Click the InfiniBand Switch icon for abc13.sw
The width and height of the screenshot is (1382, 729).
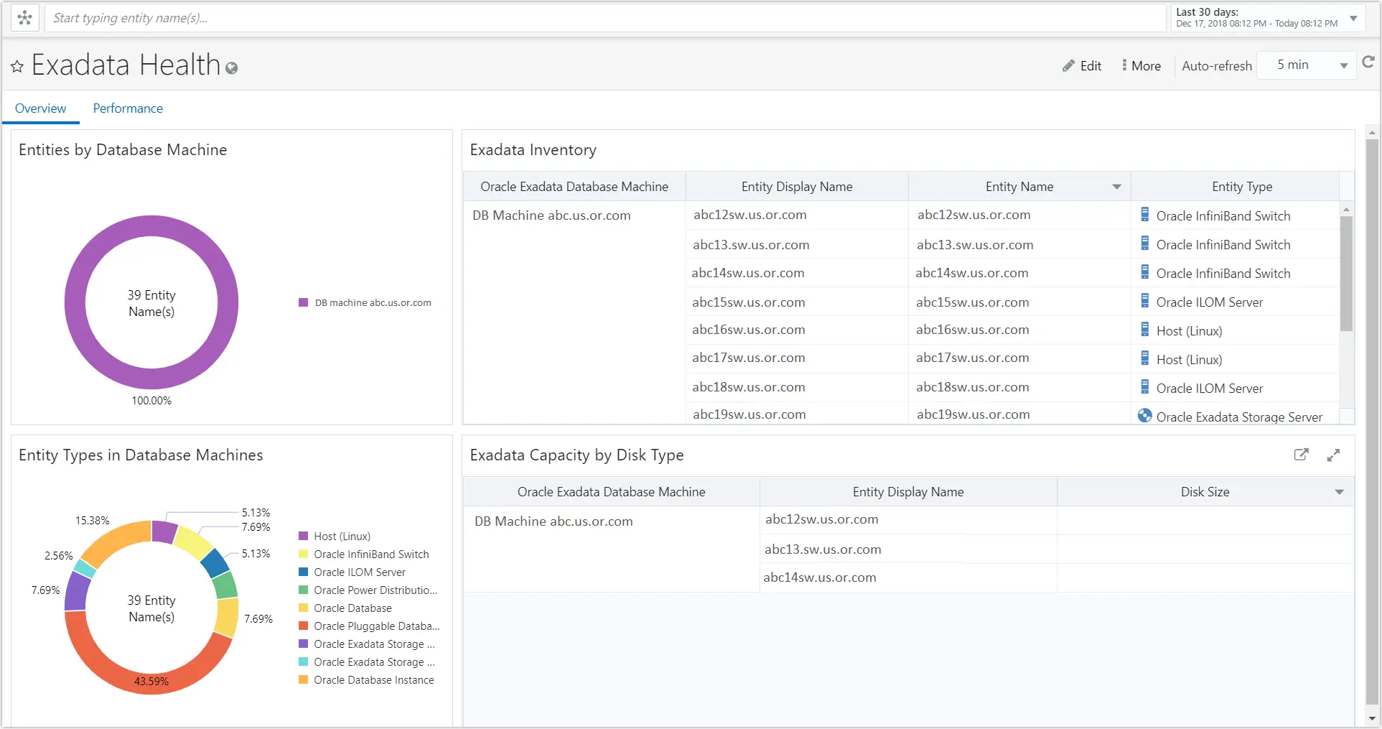coord(1145,243)
